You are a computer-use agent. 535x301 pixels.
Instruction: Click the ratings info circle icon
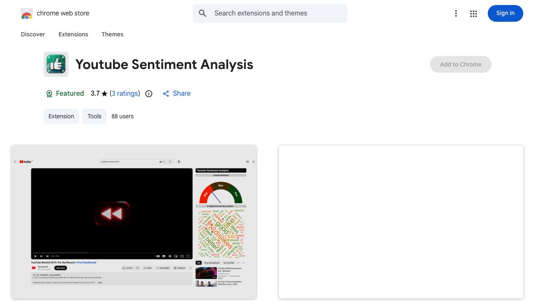(149, 94)
